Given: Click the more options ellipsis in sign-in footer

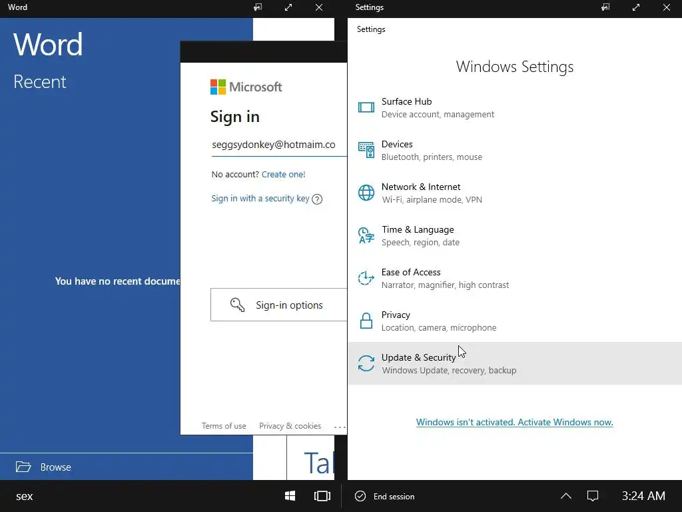Looking at the screenshot, I should [x=340, y=427].
